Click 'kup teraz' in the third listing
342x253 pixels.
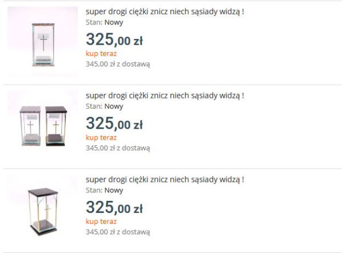(x=101, y=222)
